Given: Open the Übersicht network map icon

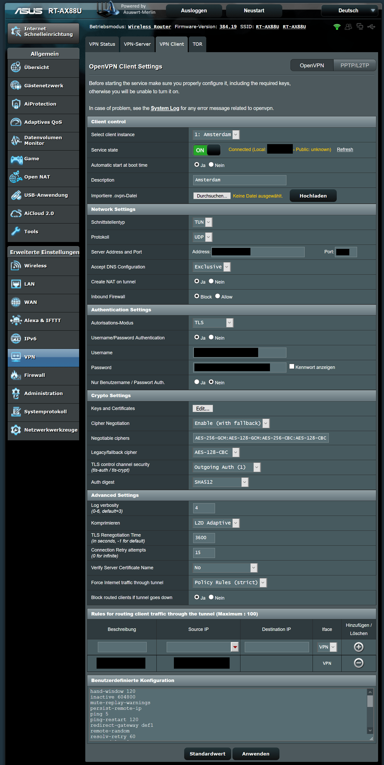Looking at the screenshot, I should click(x=16, y=67).
